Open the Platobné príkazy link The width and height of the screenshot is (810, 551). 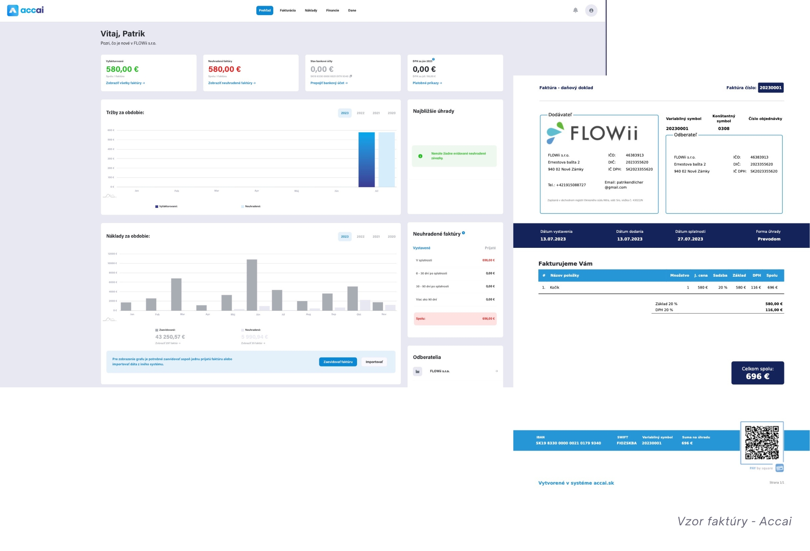tap(427, 83)
